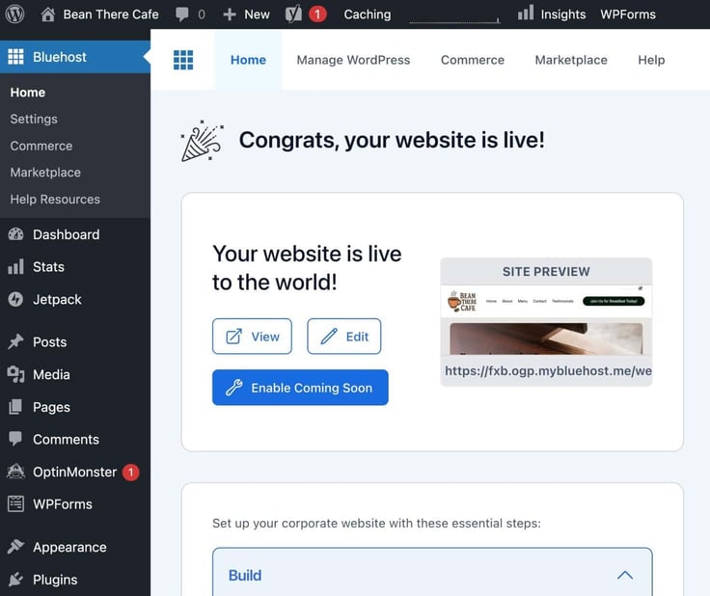Screen dimensions: 710x596
Task: Click the Build section title
Action: pos(245,575)
